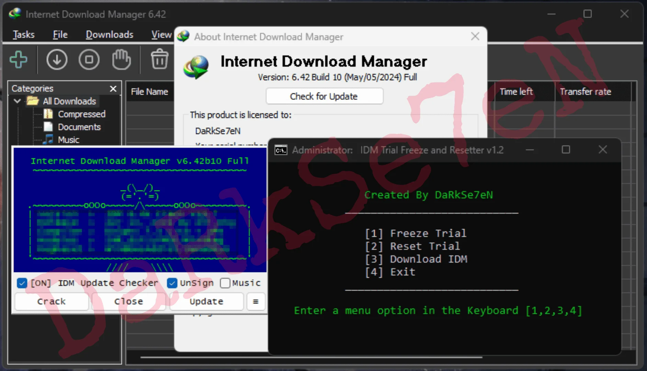647x371 pixels.
Task: Click the Documents category page icon
Action: [x=48, y=127]
